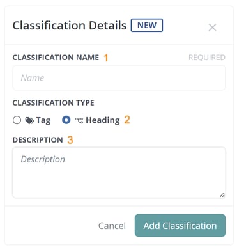Click the Classification Type label

[x=53, y=103]
